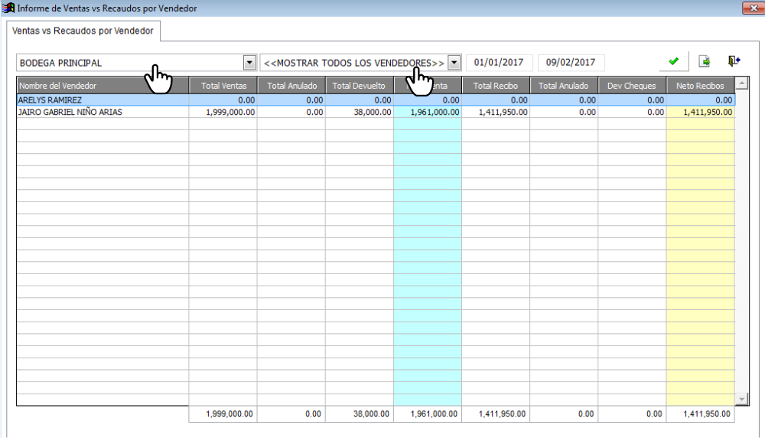Screen dimensions: 765x438
Task: Select the ARELYS RAMIREZ row
Action: pos(376,100)
